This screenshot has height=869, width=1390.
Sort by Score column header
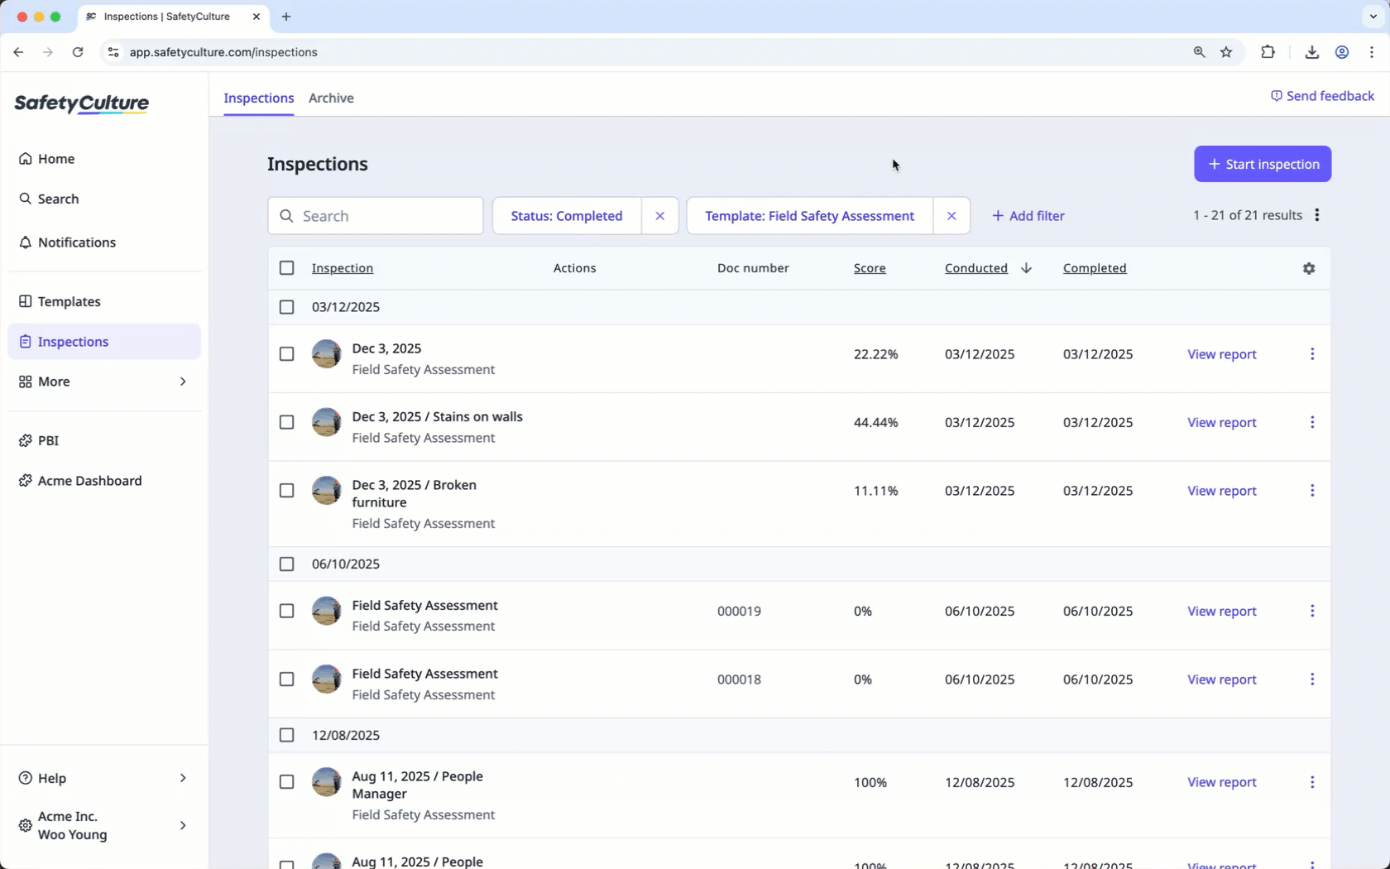click(870, 268)
